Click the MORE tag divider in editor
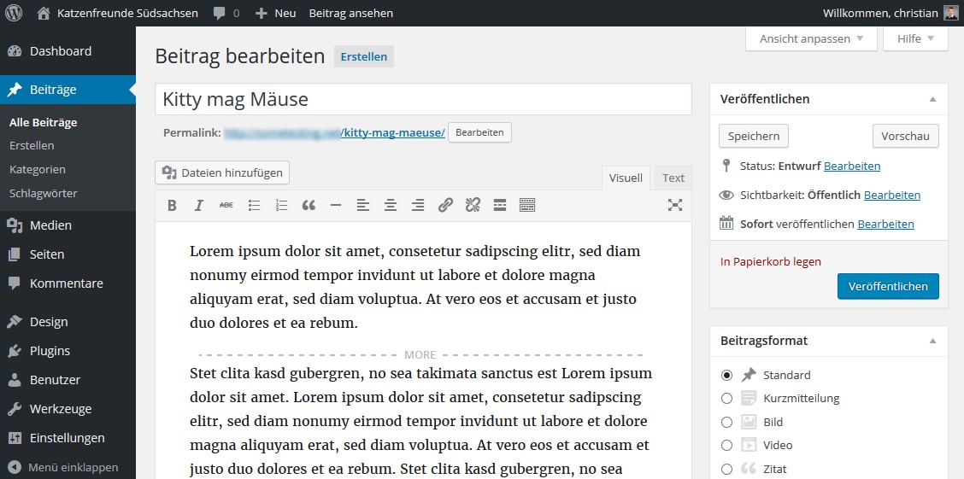The width and height of the screenshot is (964, 479). [420, 355]
